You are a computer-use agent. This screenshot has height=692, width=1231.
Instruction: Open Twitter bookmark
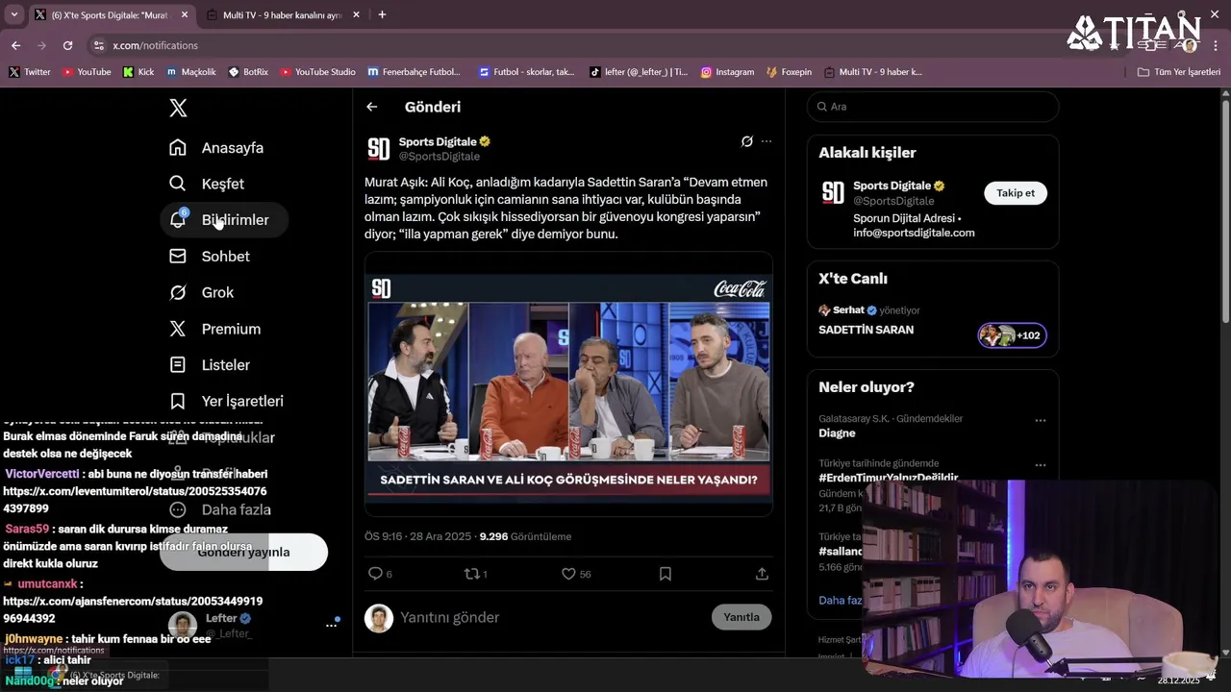(x=30, y=72)
